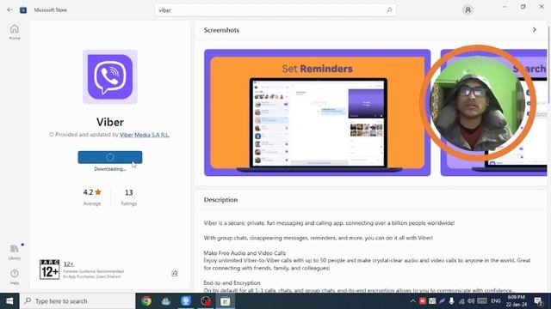Click the Description heading

click(220, 200)
